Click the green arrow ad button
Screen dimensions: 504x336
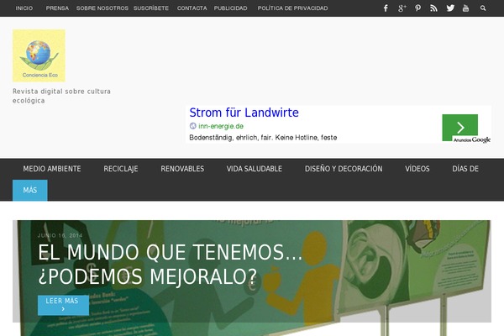(x=460, y=128)
